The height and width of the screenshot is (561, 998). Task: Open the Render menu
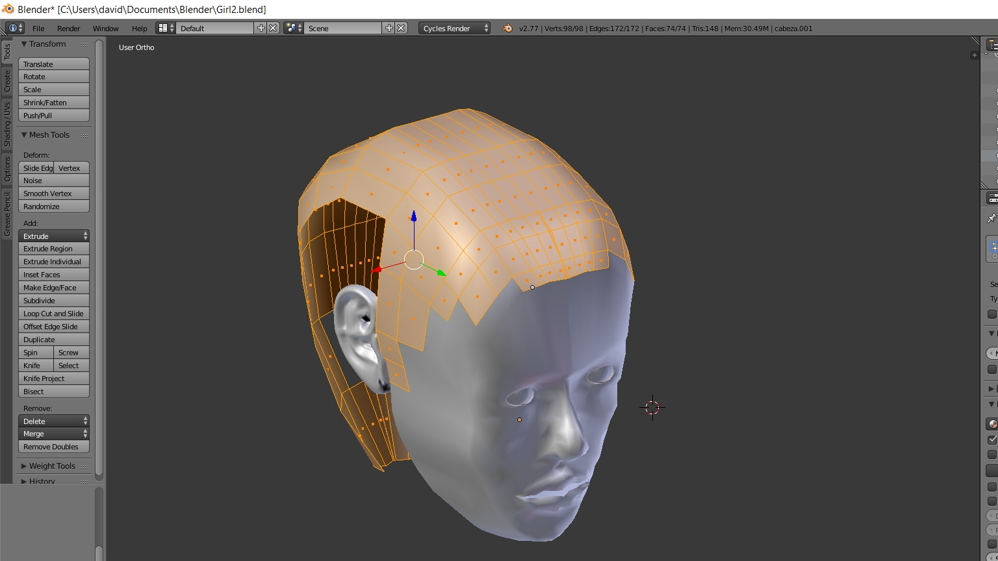(68, 29)
